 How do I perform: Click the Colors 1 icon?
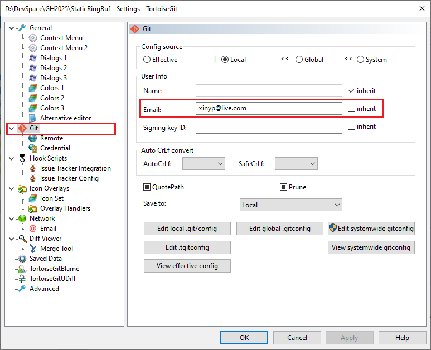pyautogui.click(x=33, y=88)
